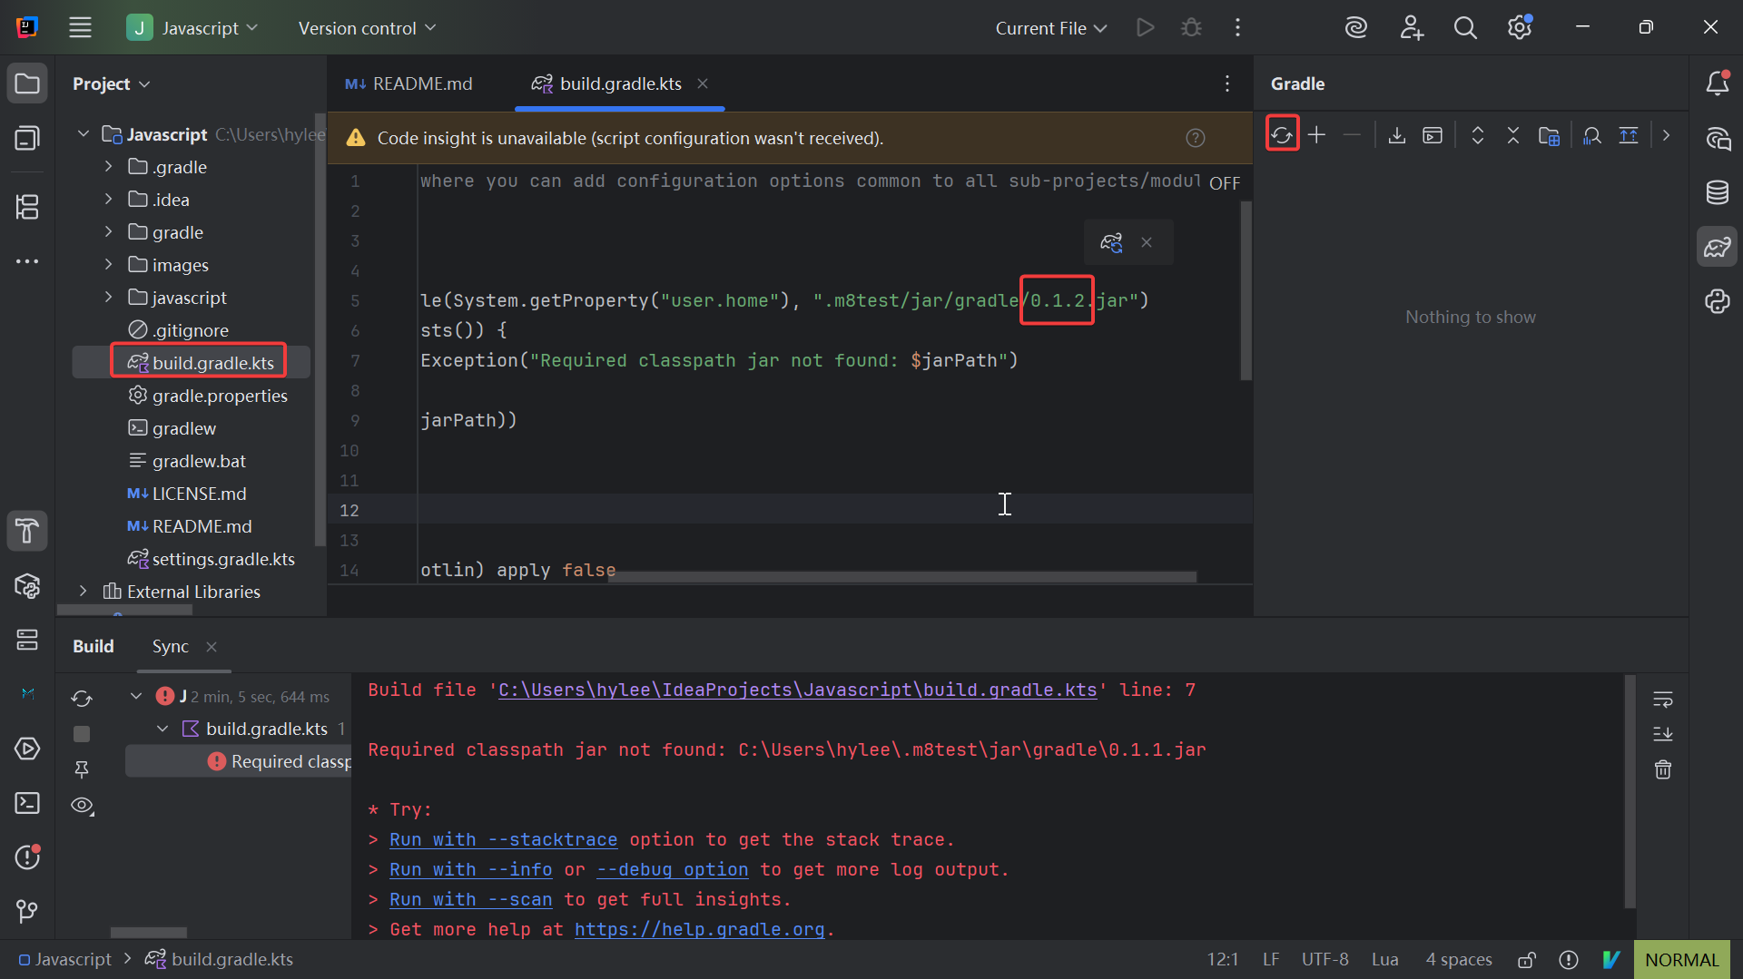1743x979 pixels.
Task: Click the Gradle sync/reload projects icon
Action: coord(1281,135)
